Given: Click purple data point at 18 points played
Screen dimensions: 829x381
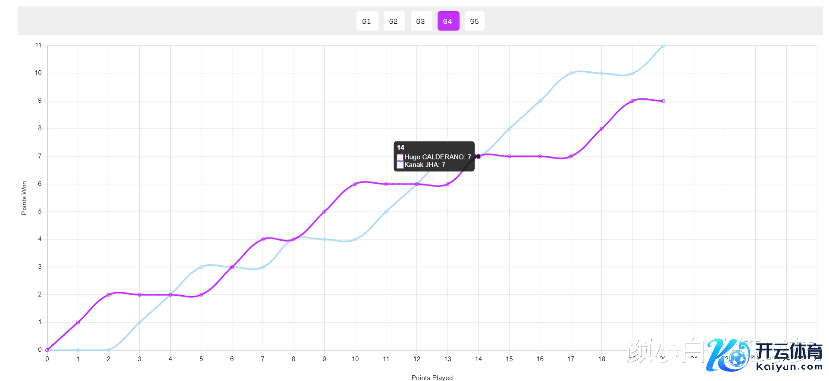Looking at the screenshot, I should (601, 129).
